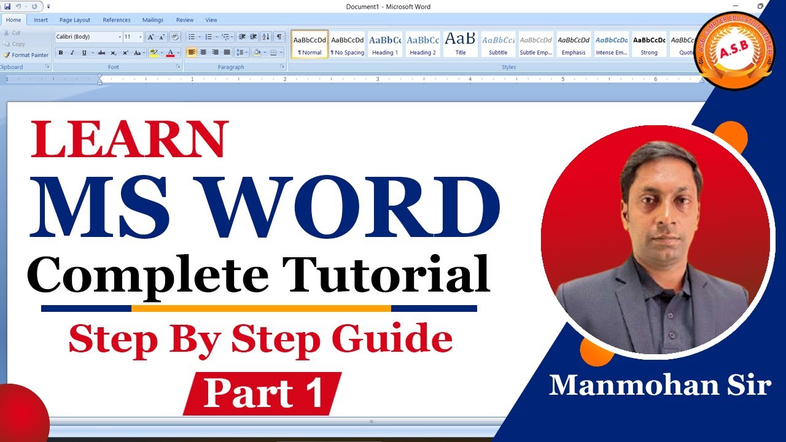Open the Page Layout tab

pos(75,20)
